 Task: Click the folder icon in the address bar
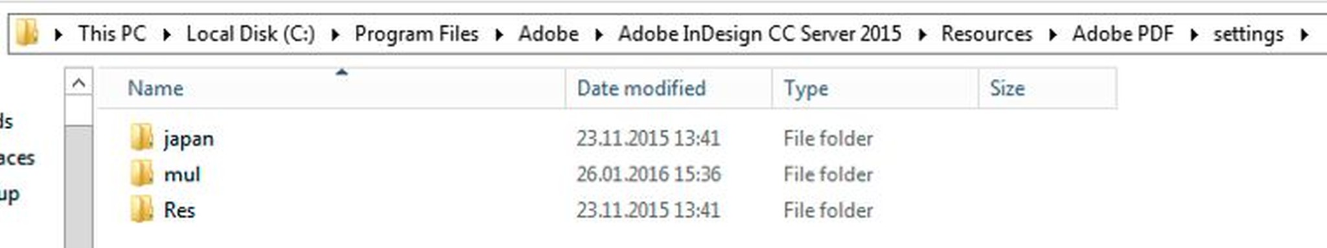[27, 33]
